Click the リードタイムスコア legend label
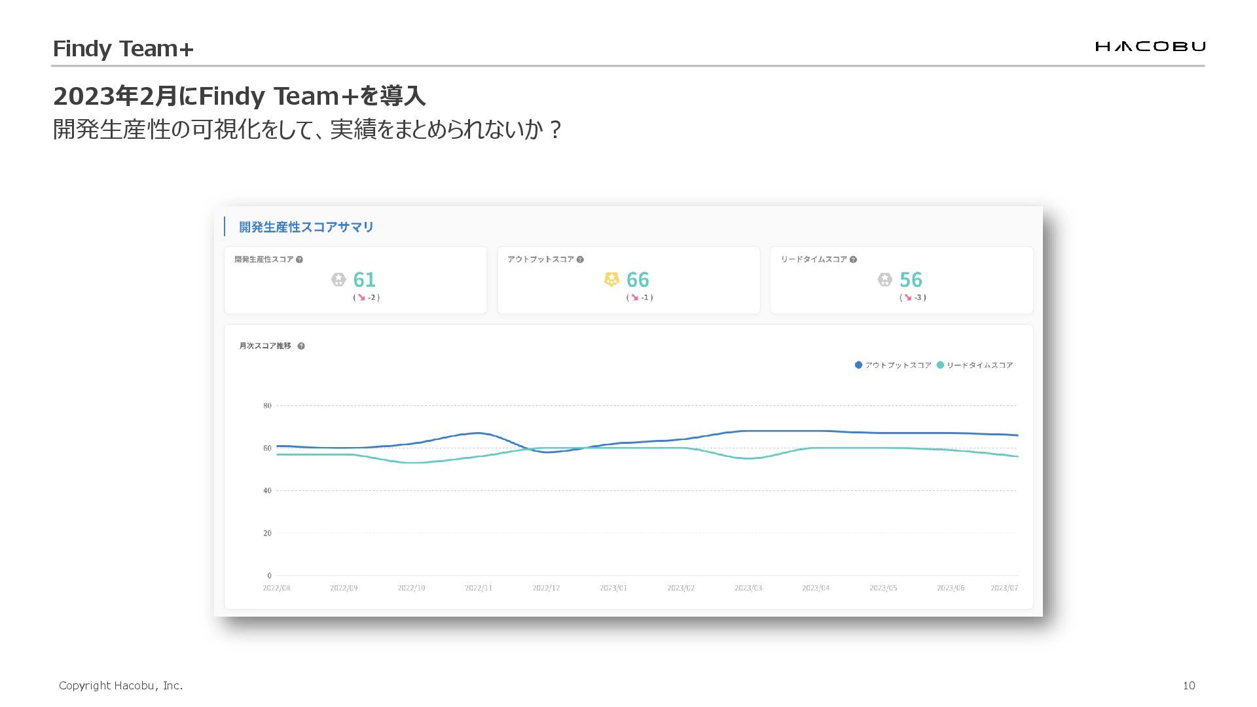1257x707 pixels. [980, 365]
